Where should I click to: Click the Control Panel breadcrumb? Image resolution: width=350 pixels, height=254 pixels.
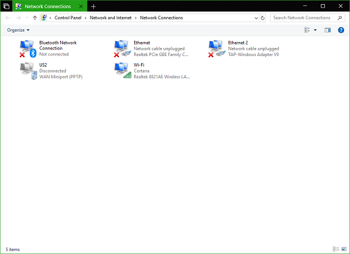[68, 18]
